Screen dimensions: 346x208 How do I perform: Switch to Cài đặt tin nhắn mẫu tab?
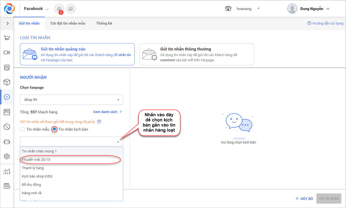[x=68, y=23]
